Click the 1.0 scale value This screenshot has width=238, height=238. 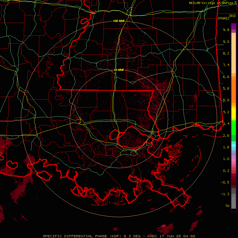tap(226, 159)
